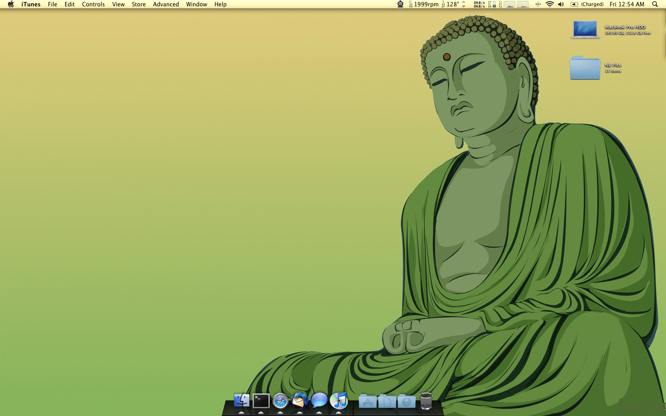Open the iTunes application menu

(x=31, y=4)
